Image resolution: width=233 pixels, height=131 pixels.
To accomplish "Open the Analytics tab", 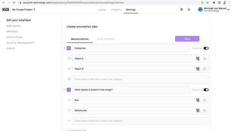I will pyautogui.click(x=116, y=10).
